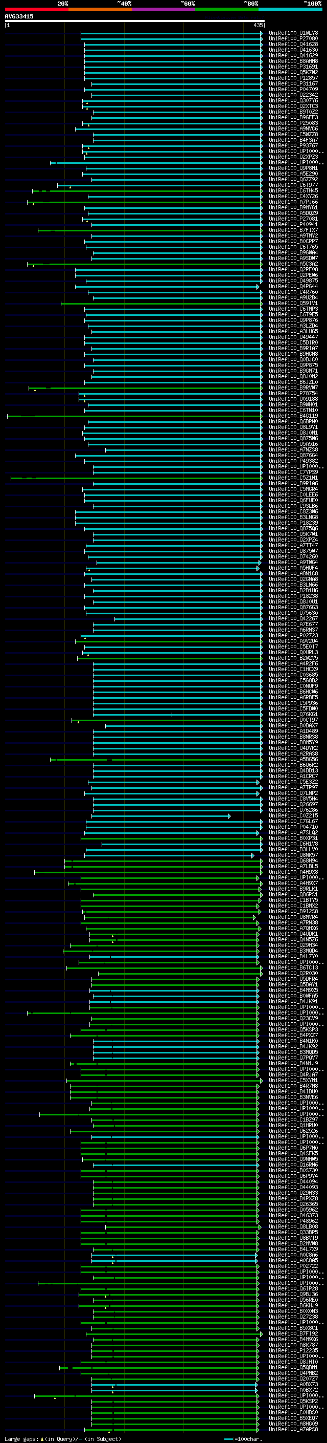Select the UniRef100_Q9P8M1 label
This screenshot has width=327, height=1443.
293,168
